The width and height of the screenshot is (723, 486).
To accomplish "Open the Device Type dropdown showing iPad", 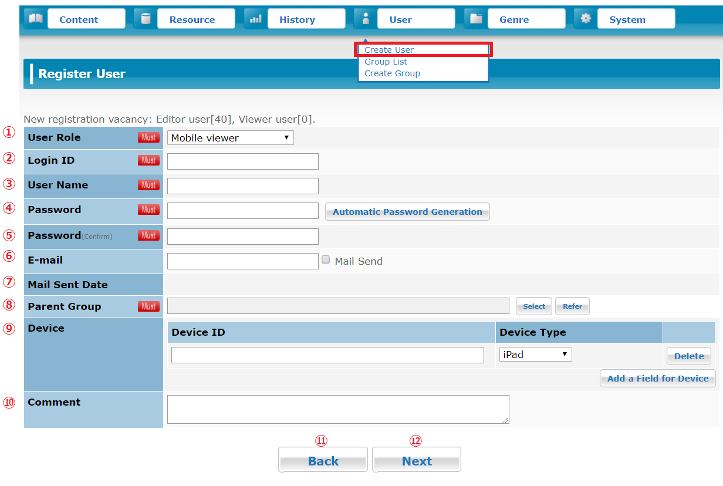I will (535, 354).
